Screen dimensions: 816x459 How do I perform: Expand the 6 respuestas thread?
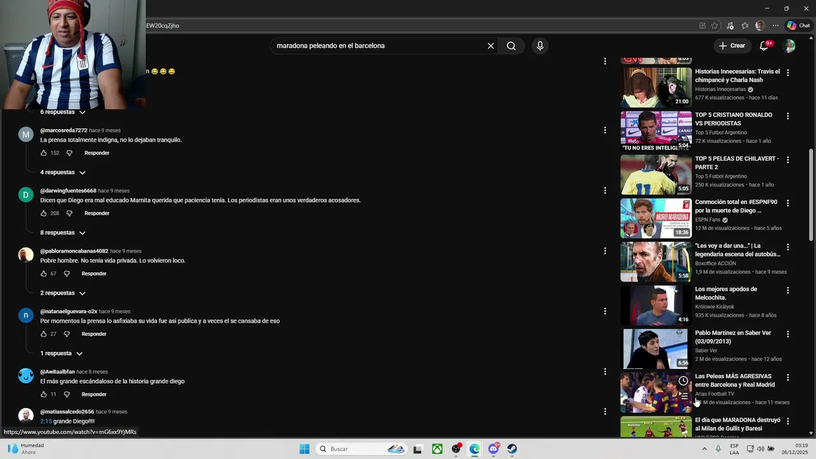62,112
